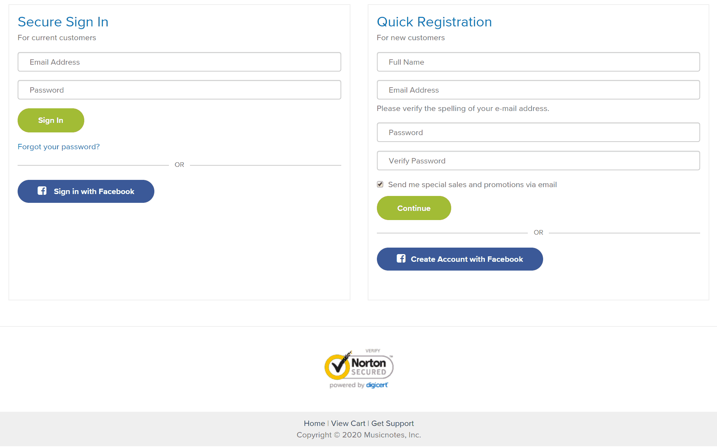Screen dimensions: 717x447
Task: Open the Forgot your password link
Action: pyautogui.click(x=59, y=147)
